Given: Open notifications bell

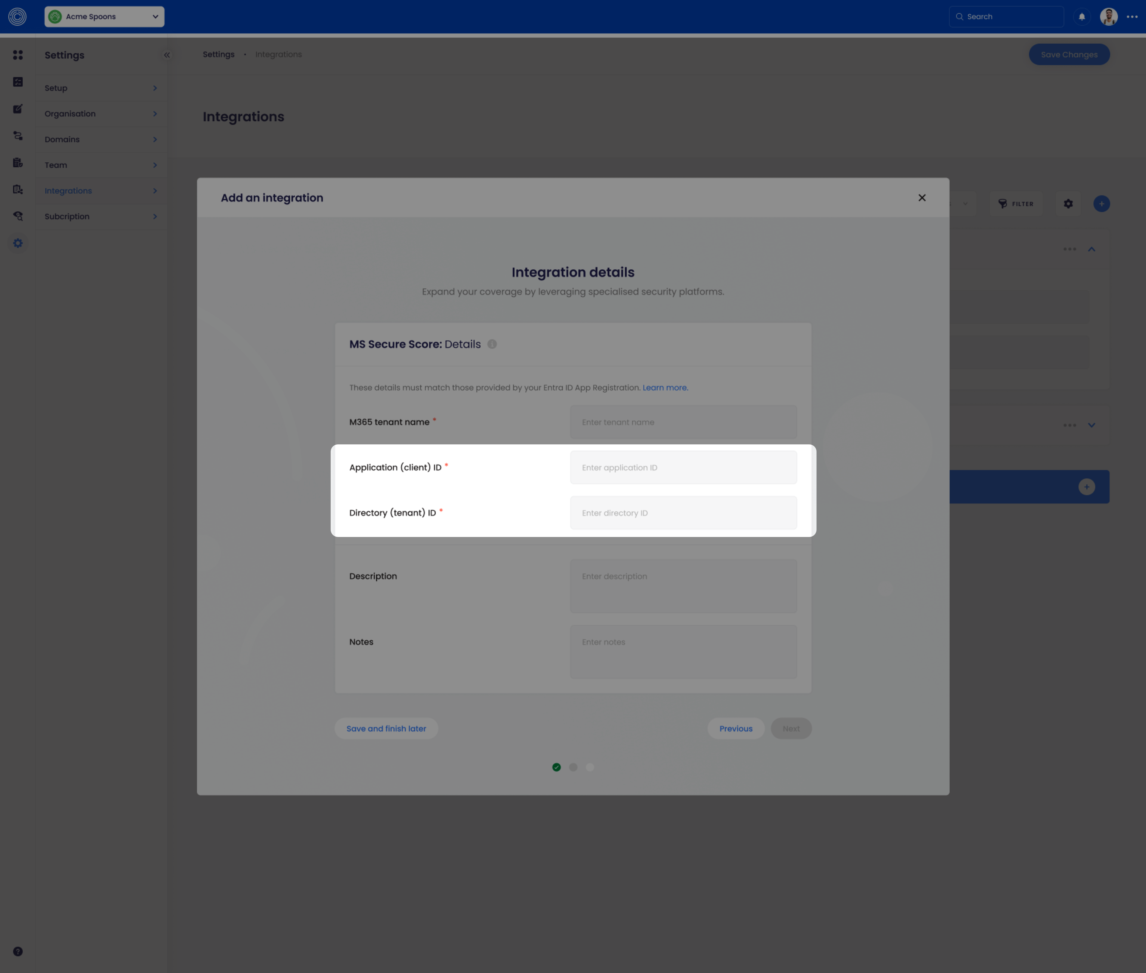Looking at the screenshot, I should pos(1082,16).
